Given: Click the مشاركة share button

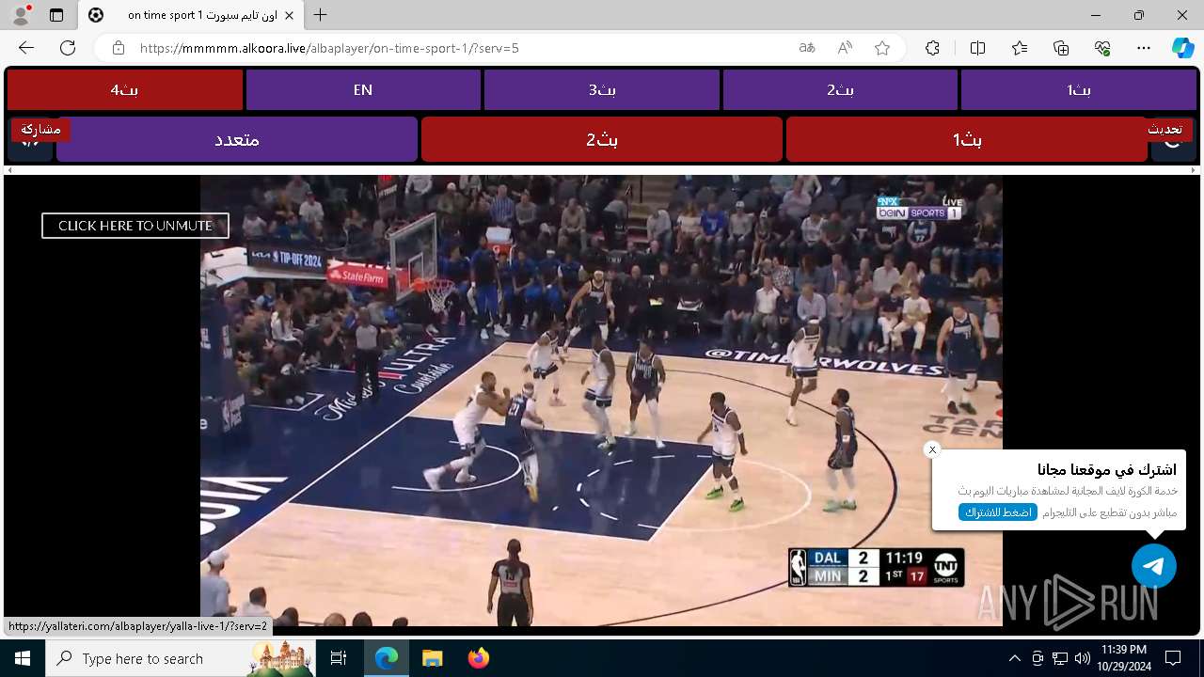Looking at the screenshot, I should (x=40, y=130).
